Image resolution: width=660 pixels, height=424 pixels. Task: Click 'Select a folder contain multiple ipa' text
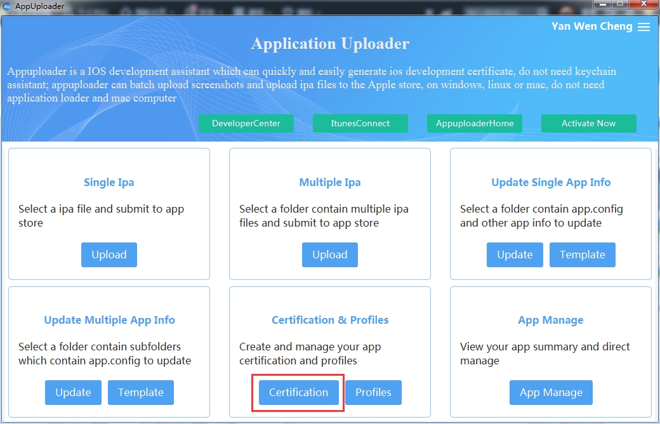[x=324, y=216]
